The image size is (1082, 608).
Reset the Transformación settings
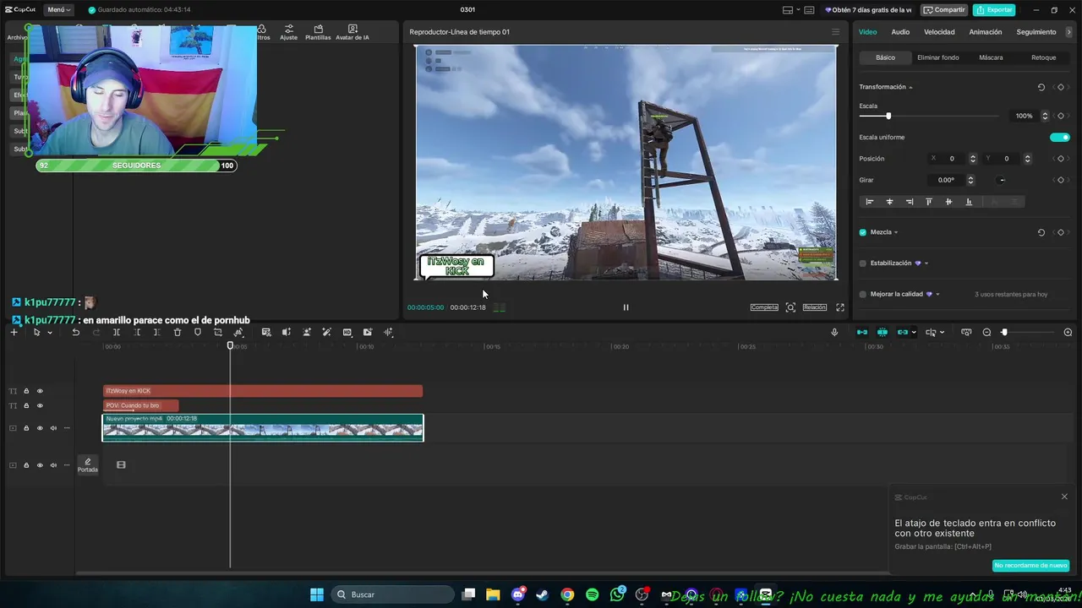pos(1041,87)
